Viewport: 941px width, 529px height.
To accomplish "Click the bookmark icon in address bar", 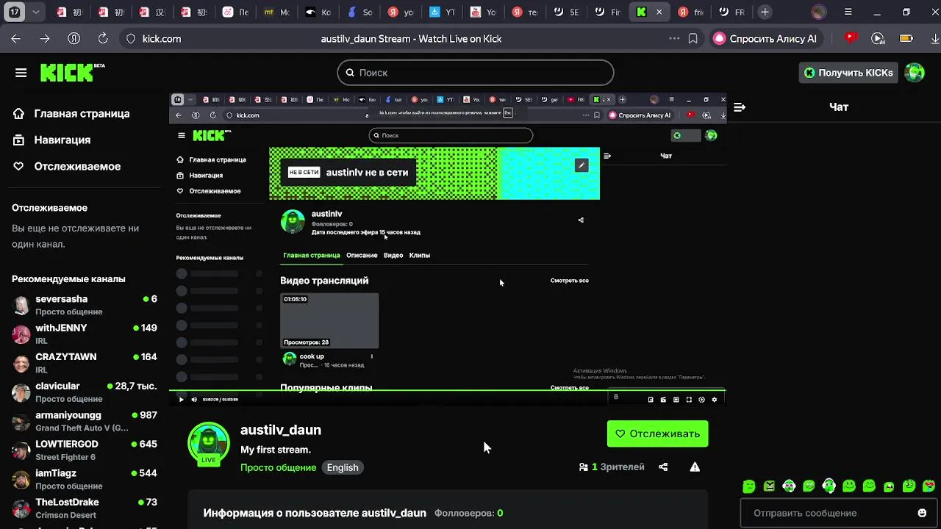I will [693, 39].
